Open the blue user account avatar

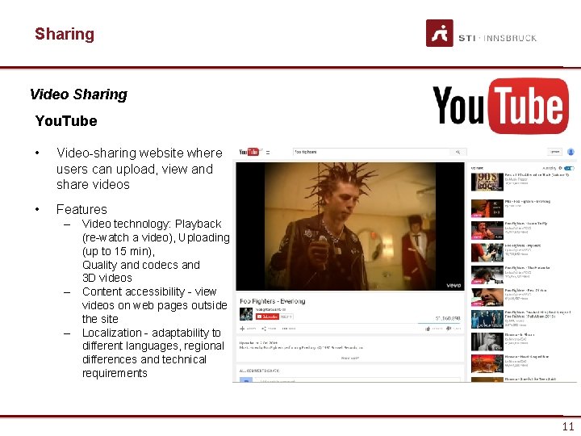571,152
